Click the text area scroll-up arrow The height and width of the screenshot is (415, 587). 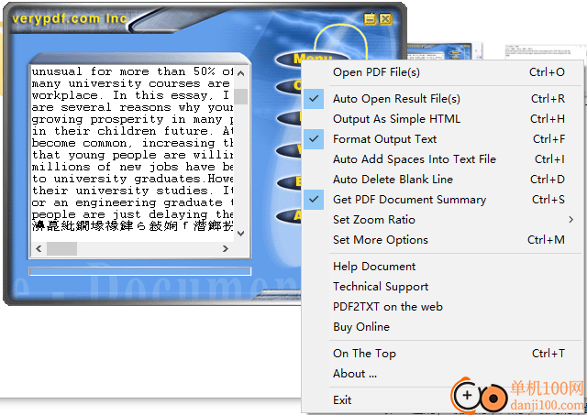pos(240,73)
